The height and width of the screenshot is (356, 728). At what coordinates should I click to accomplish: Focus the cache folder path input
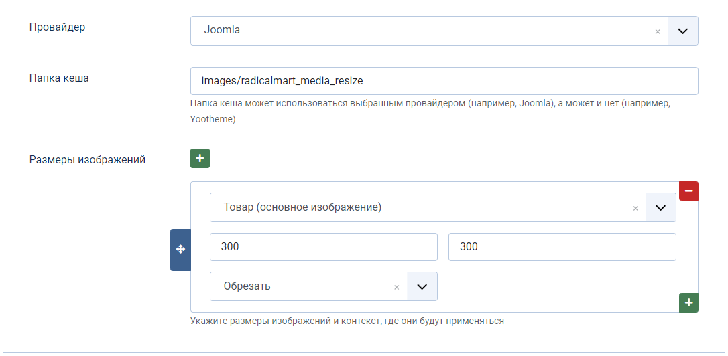point(444,81)
